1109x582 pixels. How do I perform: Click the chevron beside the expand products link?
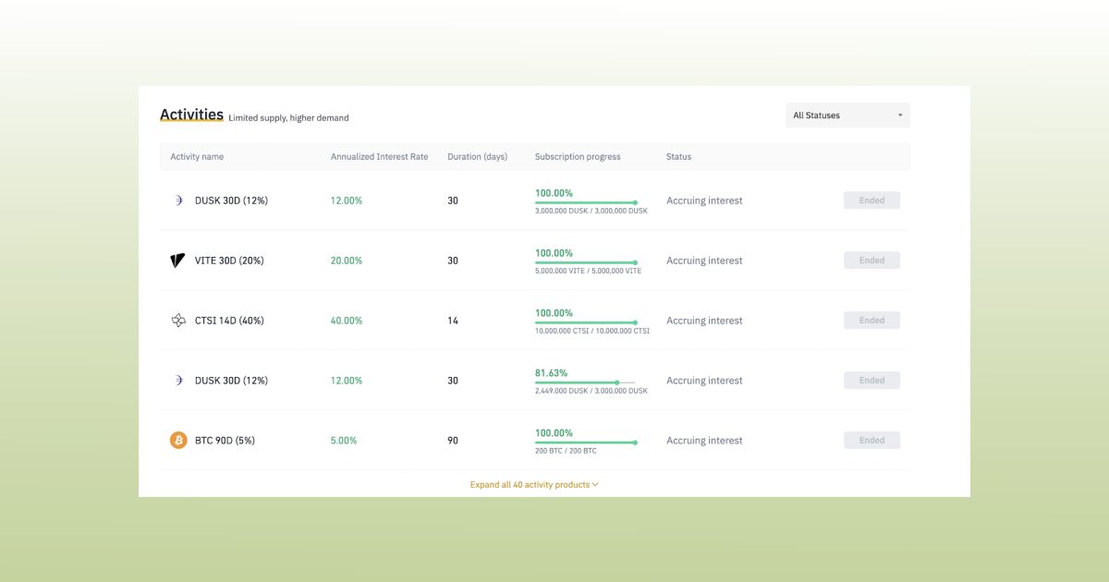[595, 484]
